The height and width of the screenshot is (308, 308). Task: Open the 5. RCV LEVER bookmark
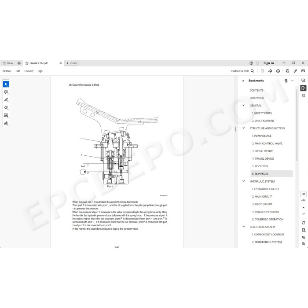point(260,166)
